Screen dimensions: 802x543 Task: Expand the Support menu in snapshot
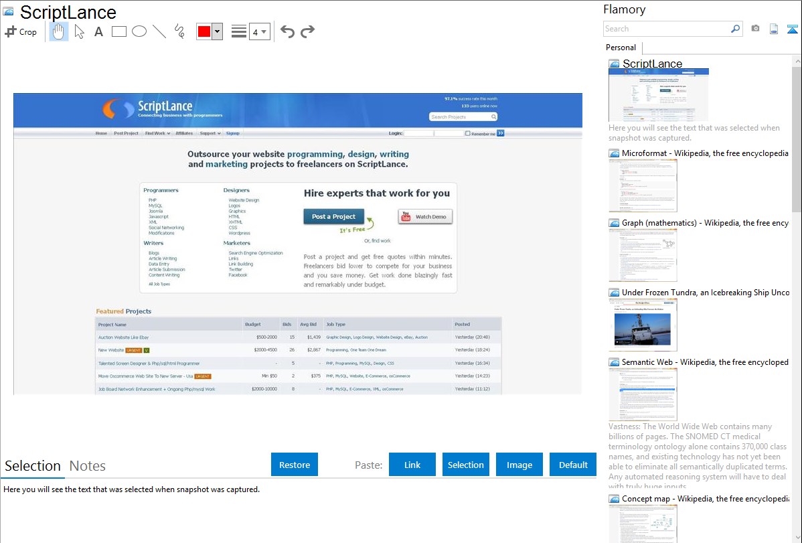click(x=210, y=133)
